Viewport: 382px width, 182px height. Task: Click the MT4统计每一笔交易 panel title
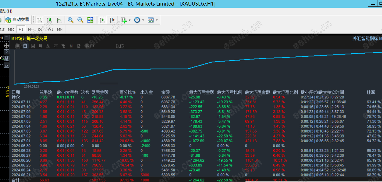point(30,38)
